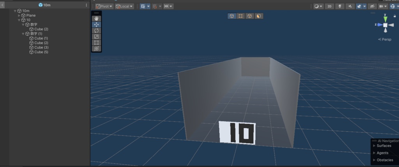This screenshot has height=167, width=399.
Task: Open the grid visibility settings arrow
Action: click(x=148, y=6)
